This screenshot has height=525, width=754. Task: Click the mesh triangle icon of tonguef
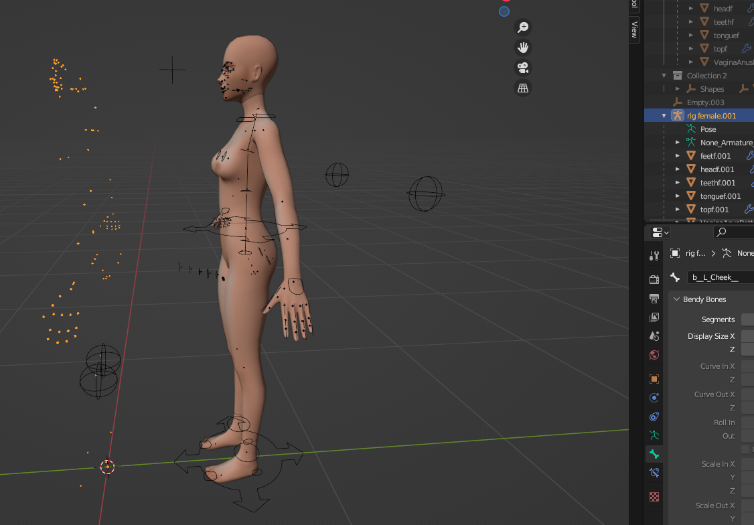coord(704,35)
